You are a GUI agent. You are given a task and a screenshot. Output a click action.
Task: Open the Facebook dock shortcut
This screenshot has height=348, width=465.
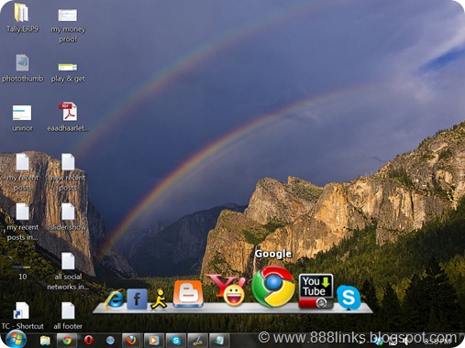coord(137,299)
